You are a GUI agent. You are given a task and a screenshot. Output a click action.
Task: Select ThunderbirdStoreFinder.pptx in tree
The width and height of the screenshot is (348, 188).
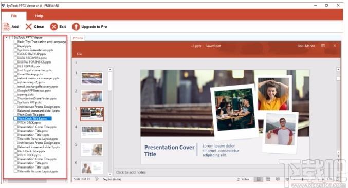(x=37, y=99)
